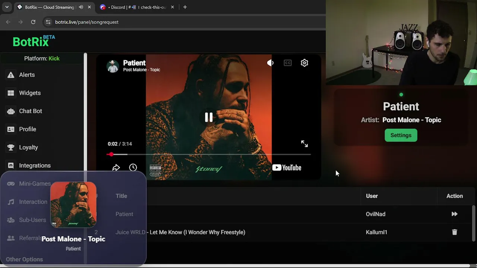Click the Patient video title in player
477x268 pixels.
(134, 63)
